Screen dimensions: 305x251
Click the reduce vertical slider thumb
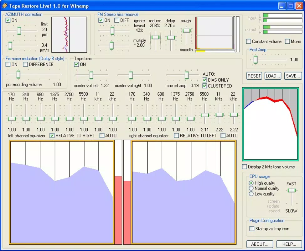[x=156, y=37]
